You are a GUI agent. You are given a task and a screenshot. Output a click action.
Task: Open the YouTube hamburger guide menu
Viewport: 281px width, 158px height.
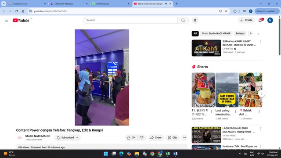7,20
